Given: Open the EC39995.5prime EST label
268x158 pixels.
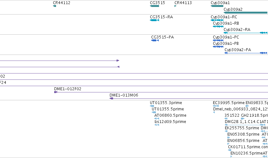Looking at the screenshot, I should 229,103.
